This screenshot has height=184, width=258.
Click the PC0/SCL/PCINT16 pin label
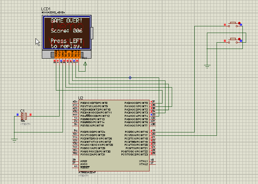pyautogui.click(x=136, y=132)
